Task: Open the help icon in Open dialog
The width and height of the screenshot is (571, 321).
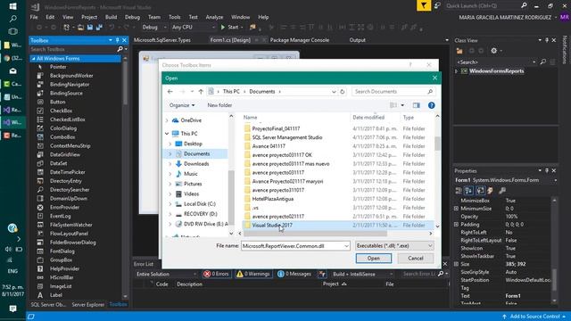Action: 432,105
